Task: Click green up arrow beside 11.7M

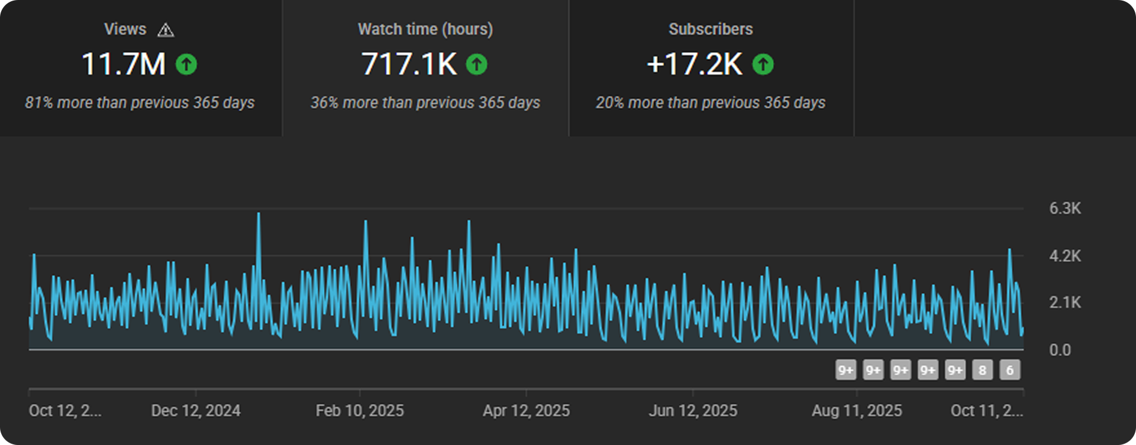Action: pos(186,64)
